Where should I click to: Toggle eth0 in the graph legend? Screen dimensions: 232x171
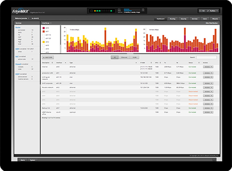coord(44,28)
